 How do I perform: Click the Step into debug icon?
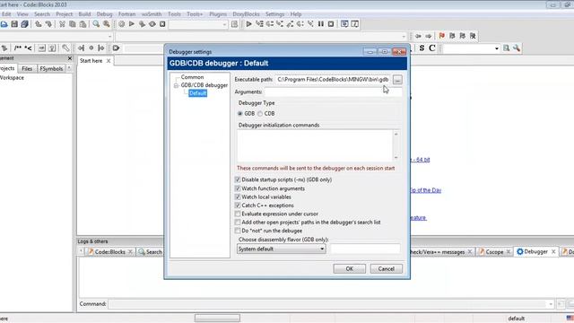(x=280, y=24)
